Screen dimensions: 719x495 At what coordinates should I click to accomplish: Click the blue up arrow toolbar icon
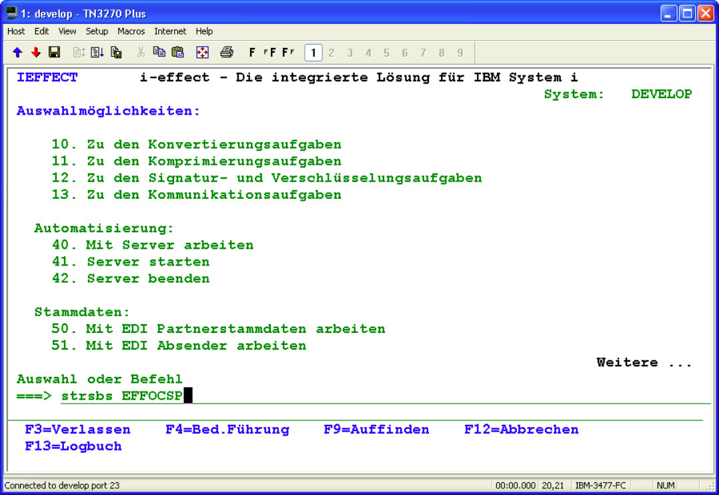17,52
